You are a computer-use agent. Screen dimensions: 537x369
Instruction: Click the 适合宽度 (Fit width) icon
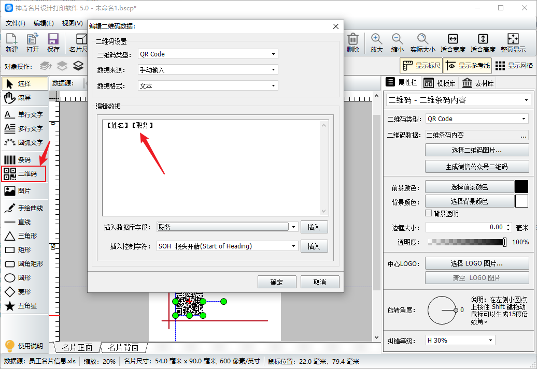[453, 43]
